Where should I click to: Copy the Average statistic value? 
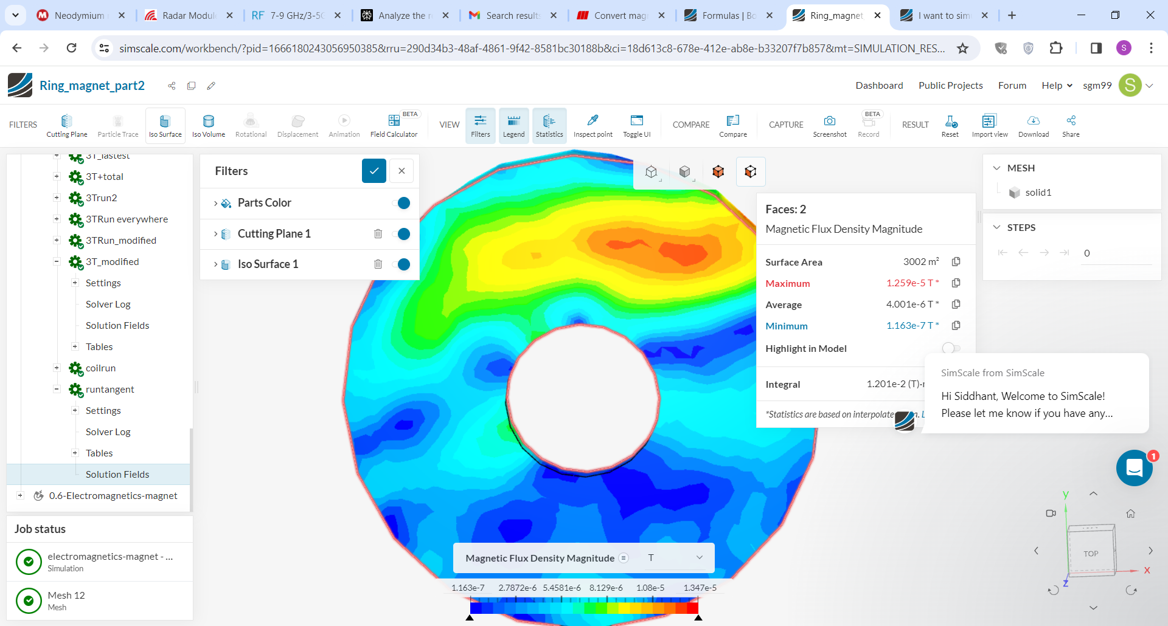956,304
